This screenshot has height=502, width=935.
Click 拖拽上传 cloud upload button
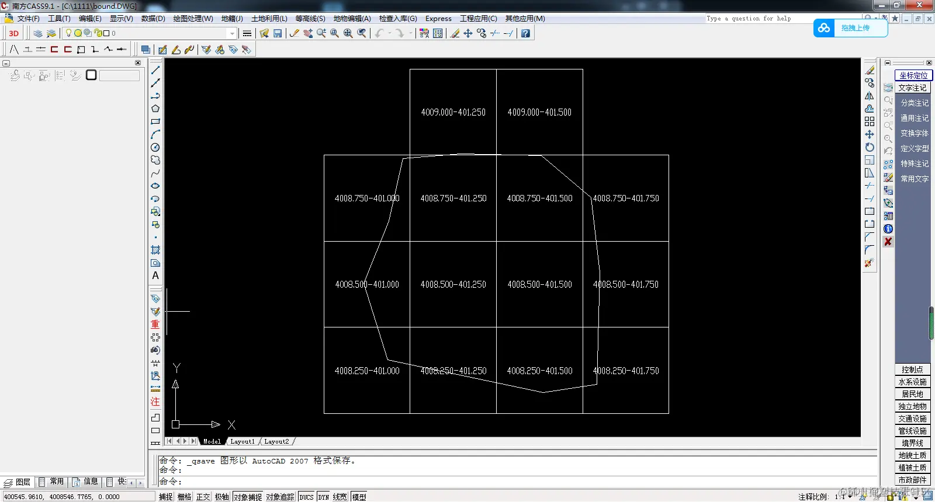pyautogui.click(x=851, y=28)
